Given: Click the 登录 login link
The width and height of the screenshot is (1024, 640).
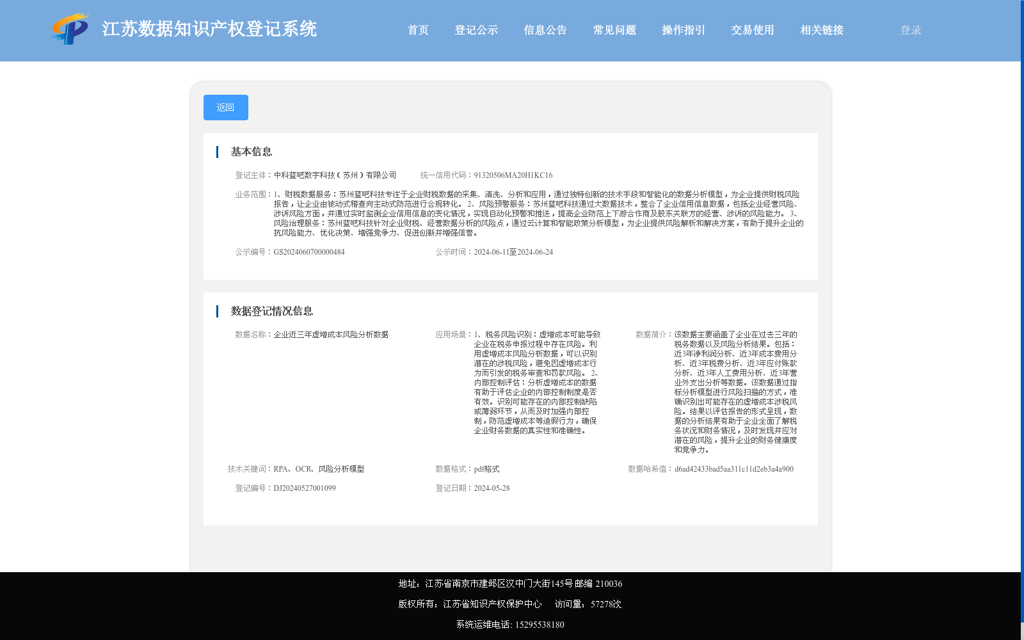Looking at the screenshot, I should [x=911, y=30].
